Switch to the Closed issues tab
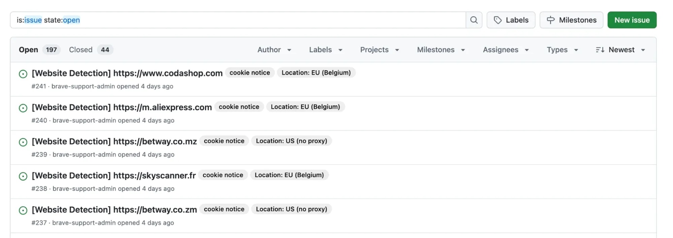Viewport: 673px width, 238px height. coord(91,50)
